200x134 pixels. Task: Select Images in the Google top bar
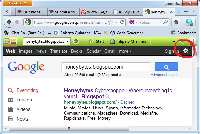click(x=26, y=51)
